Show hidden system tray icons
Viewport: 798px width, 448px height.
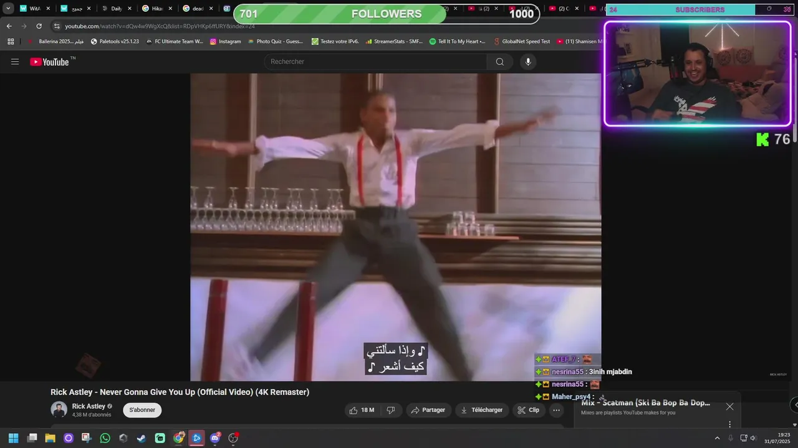coord(717,438)
